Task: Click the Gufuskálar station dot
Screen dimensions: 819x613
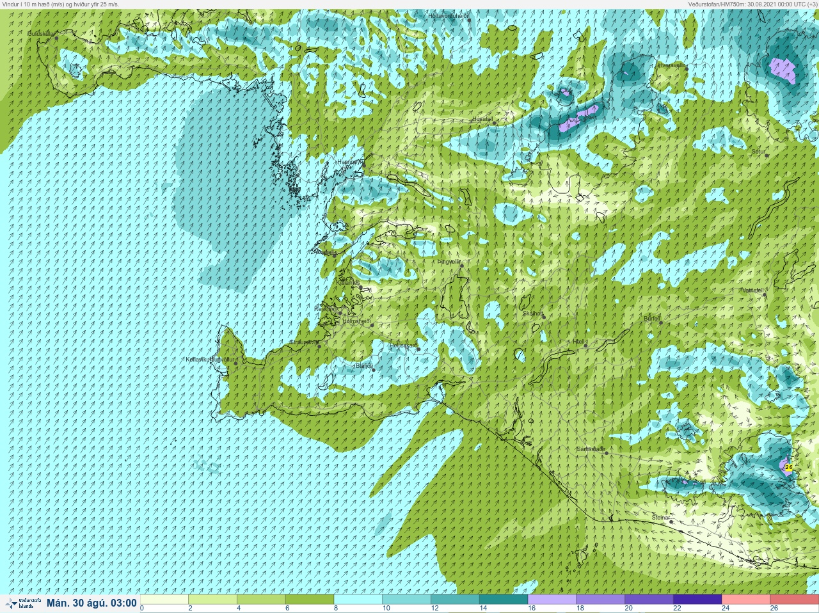Action: [56, 38]
